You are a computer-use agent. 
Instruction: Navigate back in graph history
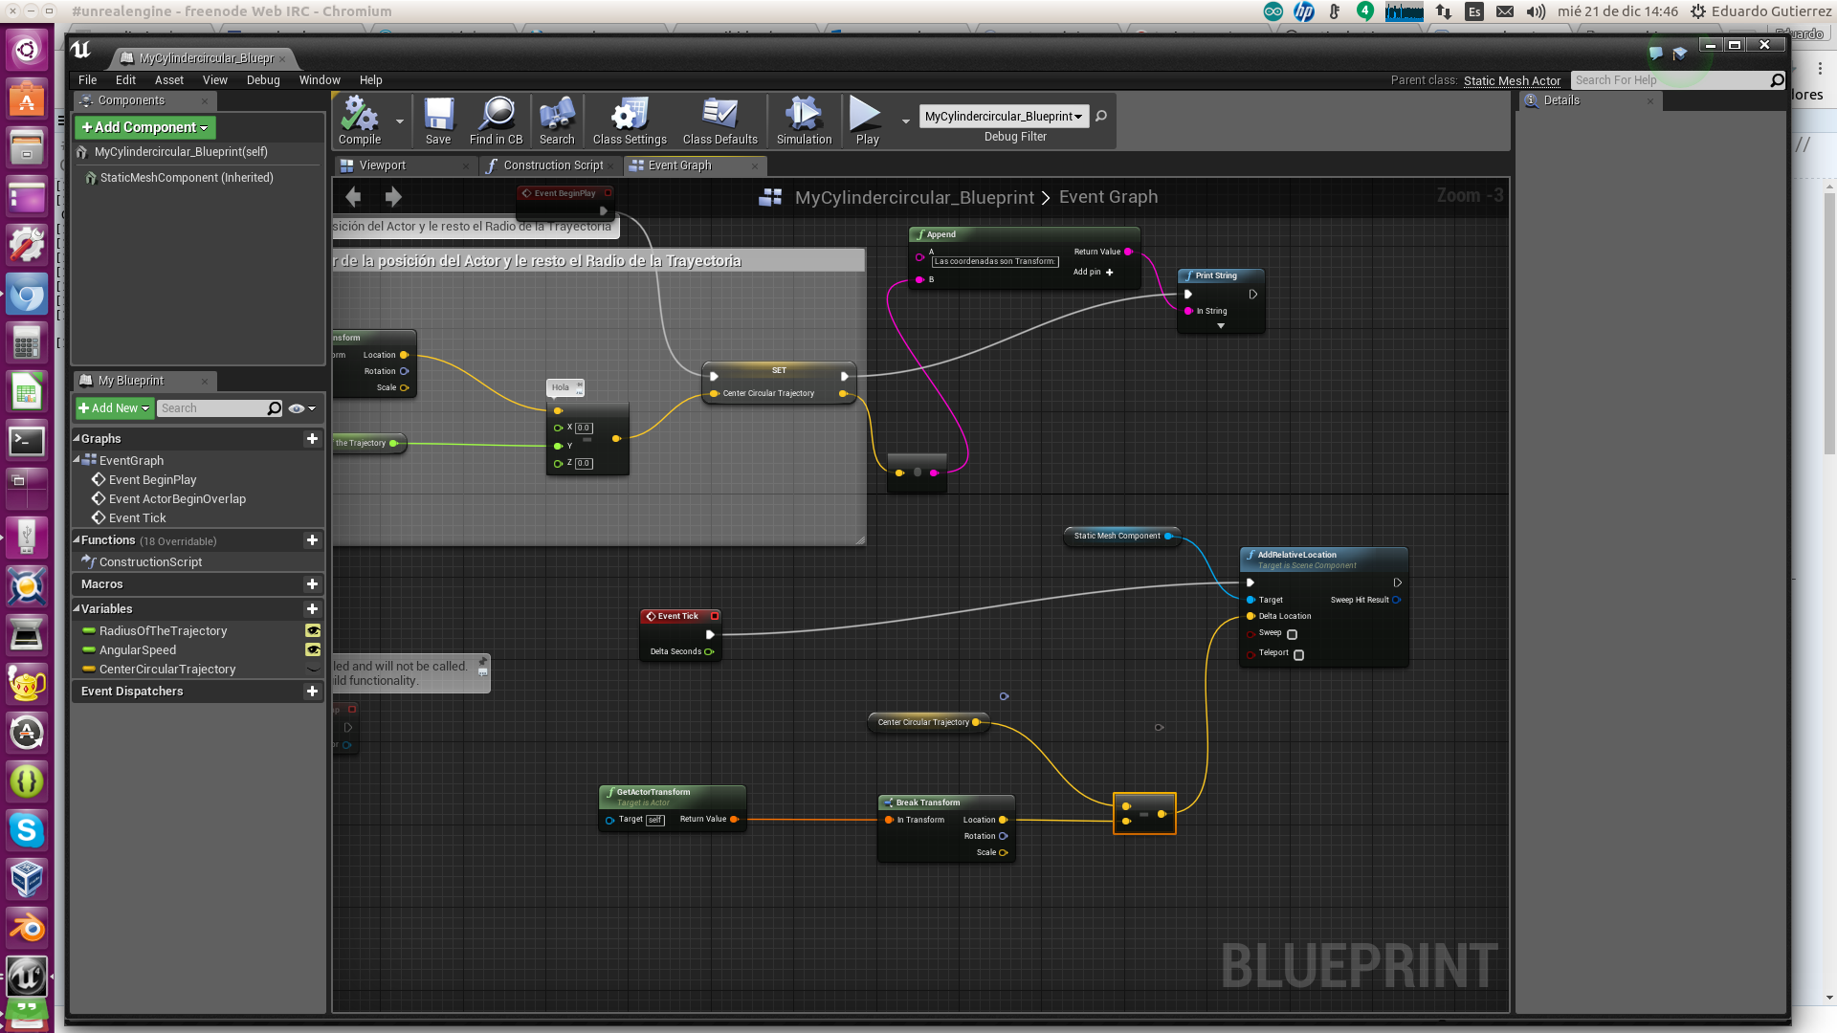pos(353,197)
